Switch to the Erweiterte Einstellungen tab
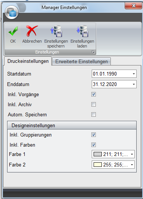 pos(81,62)
